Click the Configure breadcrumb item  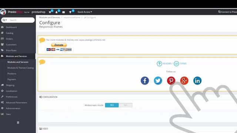click(90, 17)
